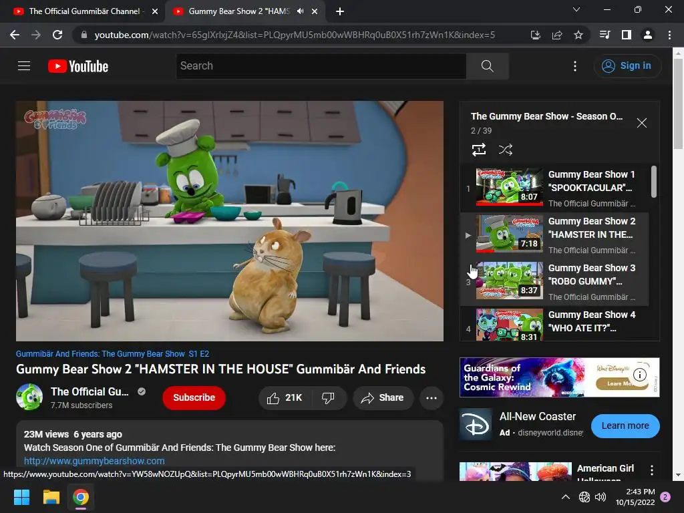Close the playlist panel

(642, 123)
